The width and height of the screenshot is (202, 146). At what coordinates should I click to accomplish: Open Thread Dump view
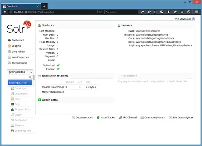pos(18,63)
